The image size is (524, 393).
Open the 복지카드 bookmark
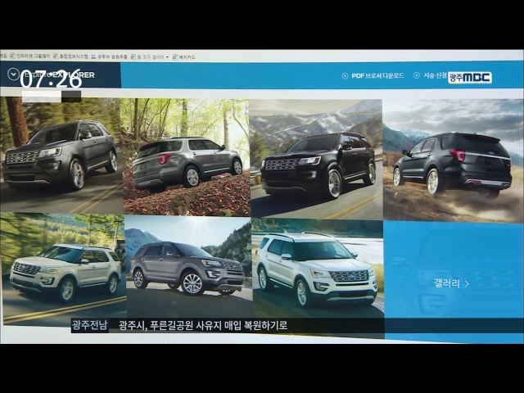[x=184, y=57]
